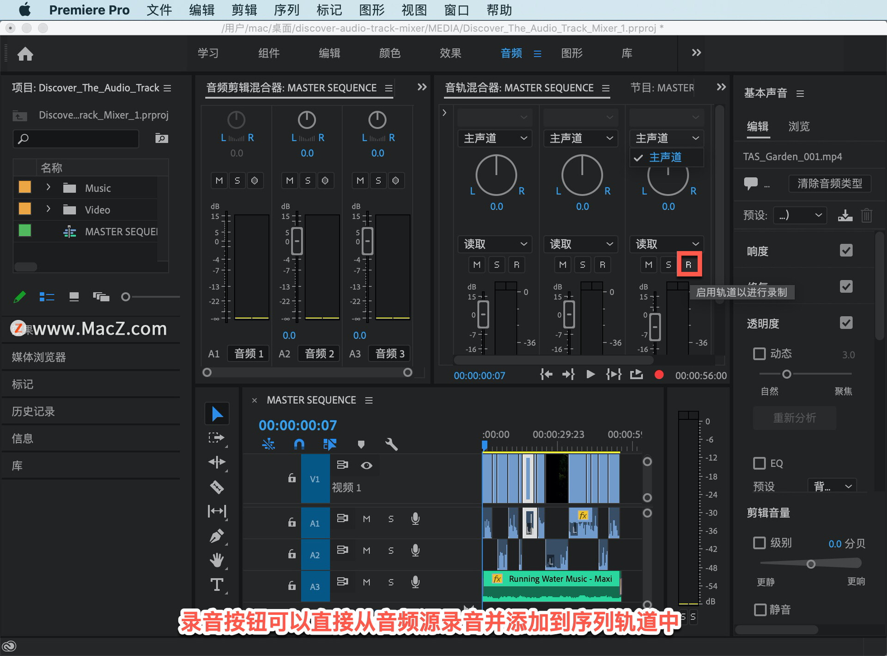Image resolution: width=887 pixels, height=656 pixels.
Task: Click the 剪辑音量 level slider handle
Action: (811, 564)
